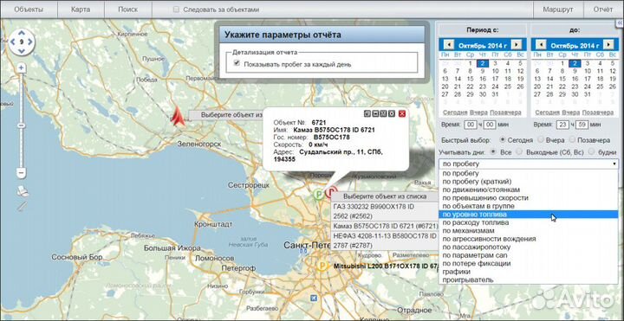Choose по расходу топлива report option

coord(529,222)
